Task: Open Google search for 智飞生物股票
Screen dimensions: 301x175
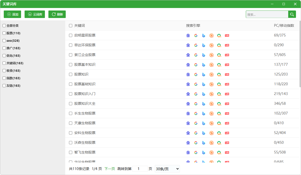Action: [x=196, y=152]
